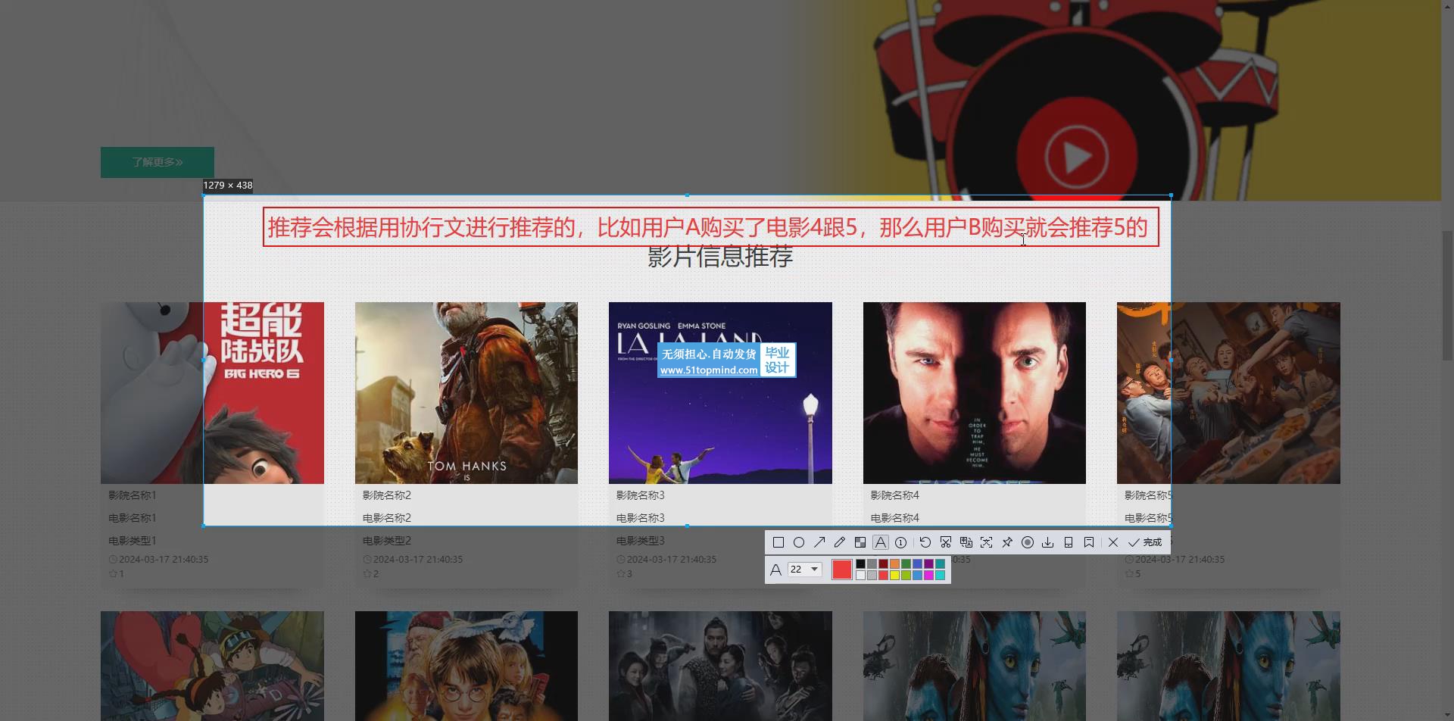Open the Castle in the Sky anime poster
Image resolution: width=1454 pixels, height=721 pixels.
pos(212,666)
